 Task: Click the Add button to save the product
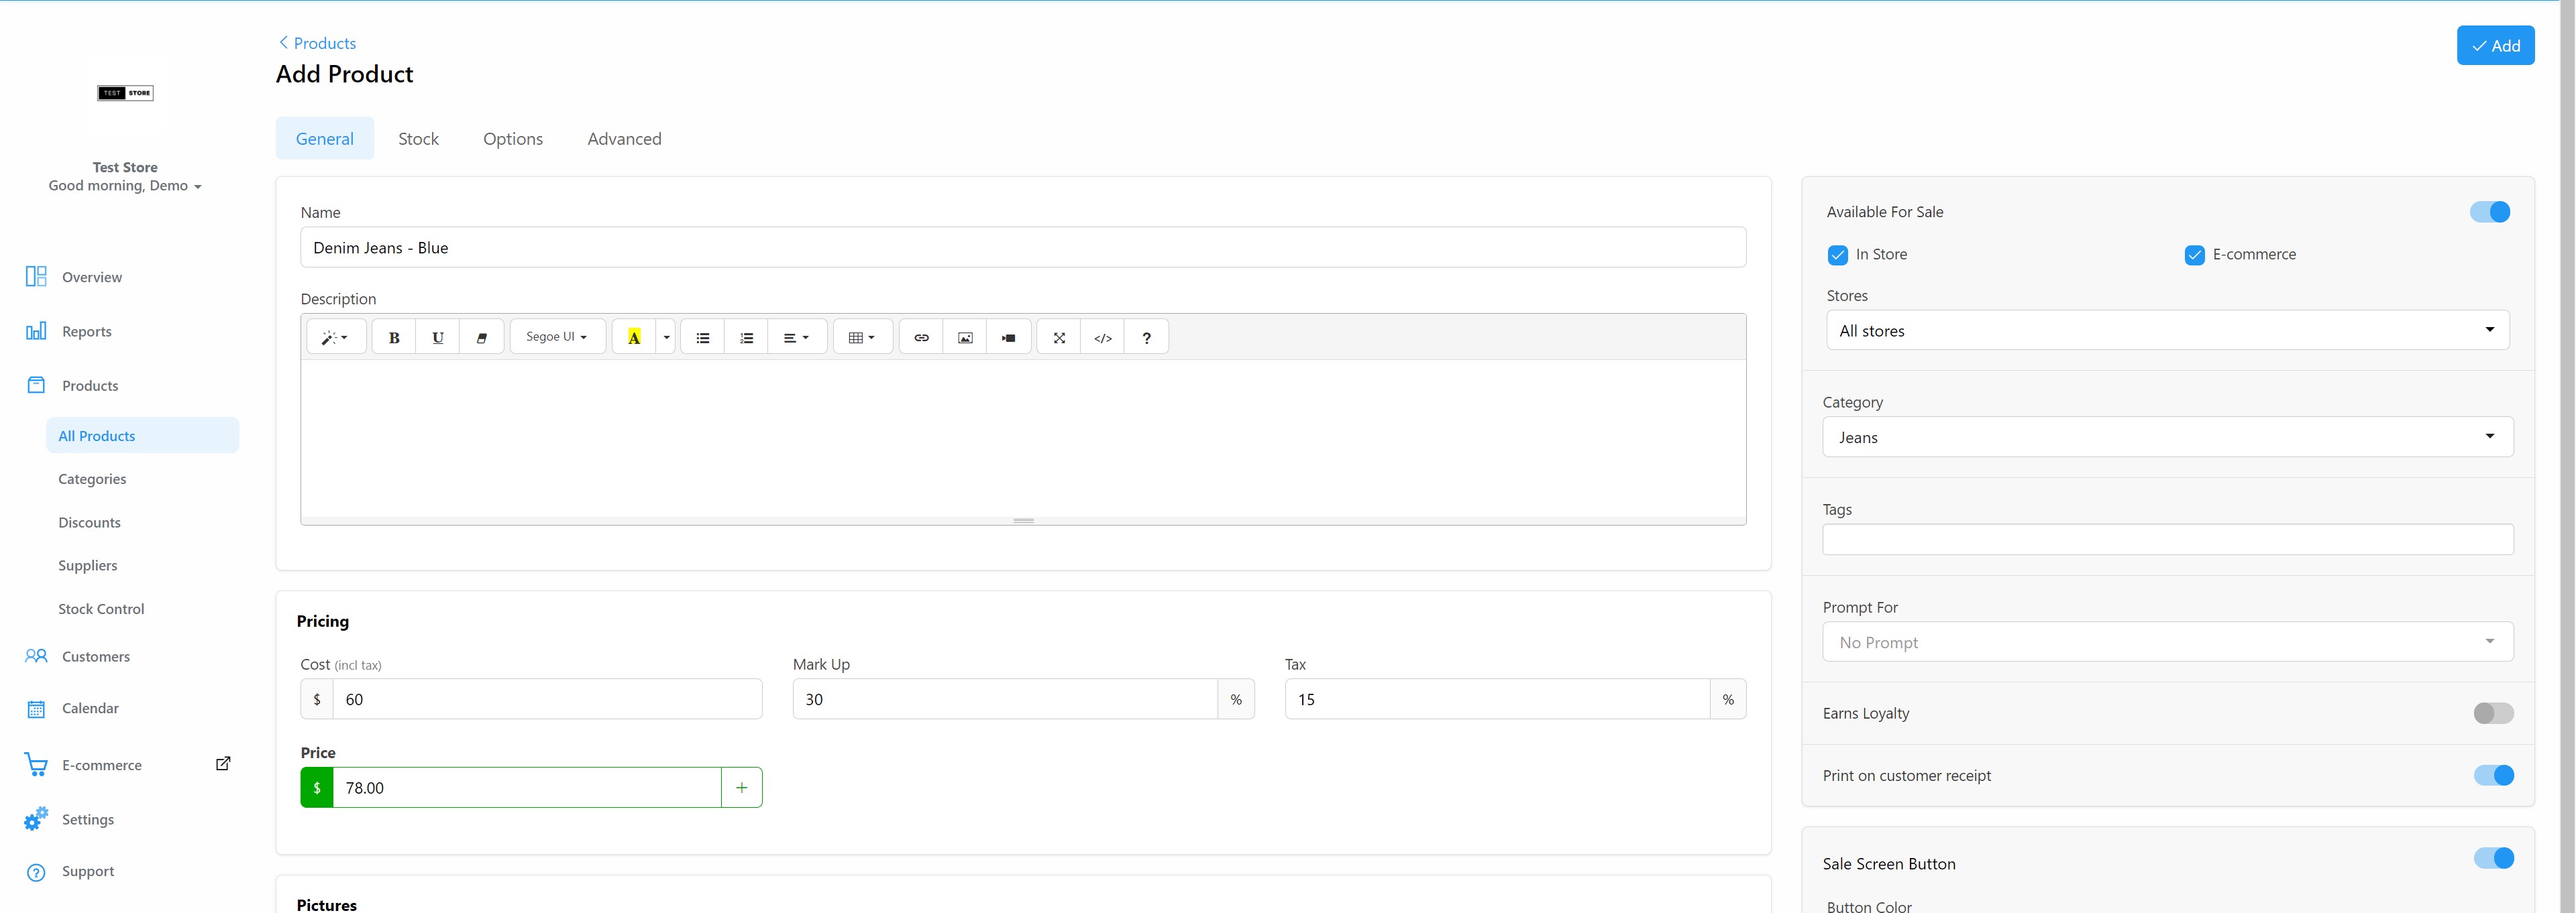pos(2496,45)
